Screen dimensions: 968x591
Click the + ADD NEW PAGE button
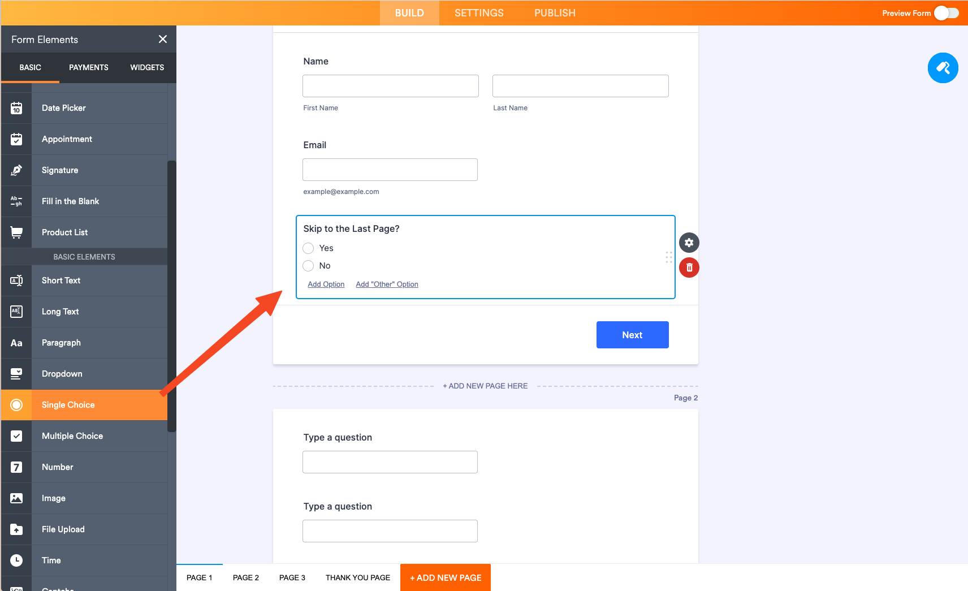(x=446, y=577)
